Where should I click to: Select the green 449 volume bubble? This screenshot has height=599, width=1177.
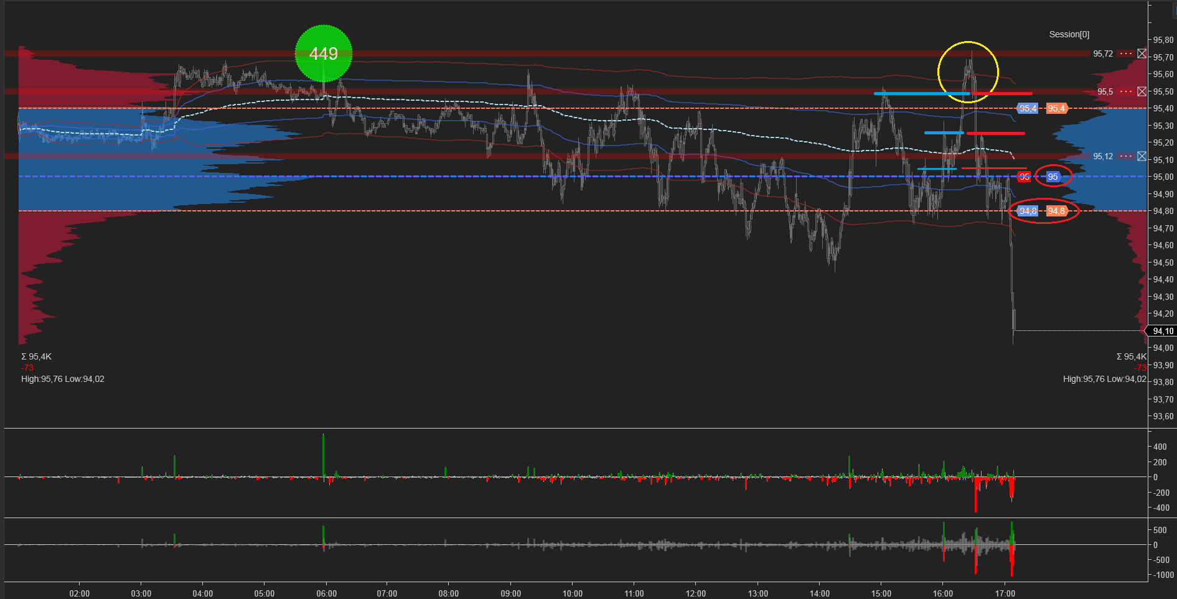click(324, 53)
